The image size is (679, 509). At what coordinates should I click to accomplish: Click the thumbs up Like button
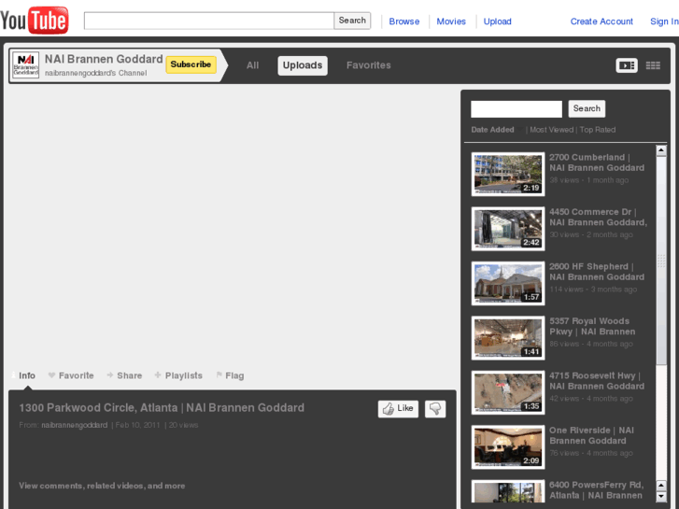pos(398,408)
